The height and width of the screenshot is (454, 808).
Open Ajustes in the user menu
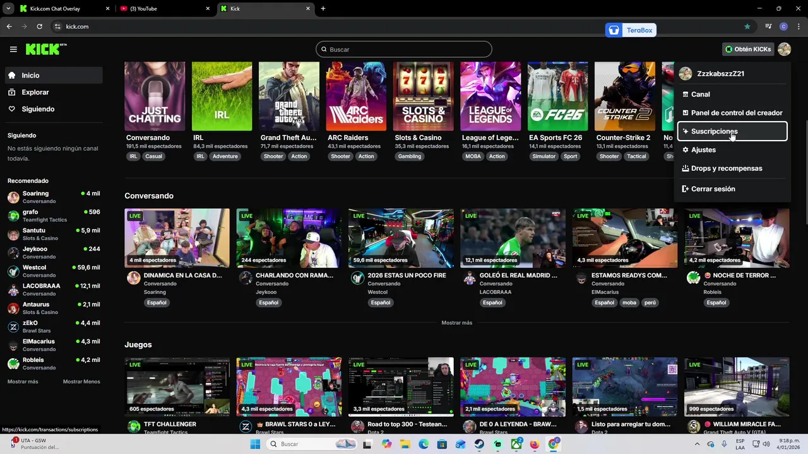732,150
